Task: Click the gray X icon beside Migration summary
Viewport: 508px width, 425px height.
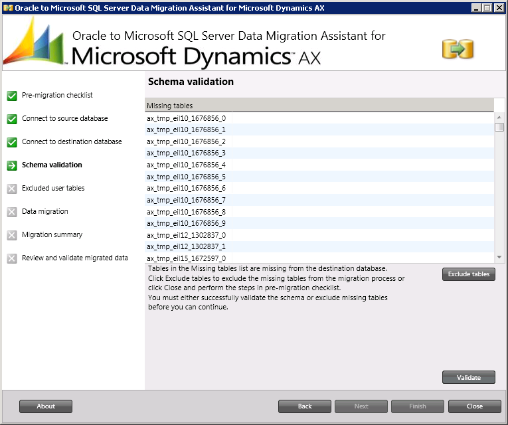Action: pyautogui.click(x=12, y=235)
